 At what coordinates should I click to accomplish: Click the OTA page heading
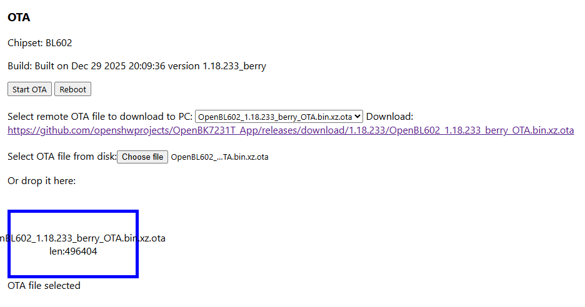[19, 17]
